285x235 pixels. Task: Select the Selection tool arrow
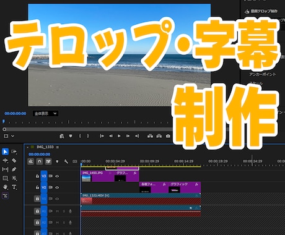point(5,152)
